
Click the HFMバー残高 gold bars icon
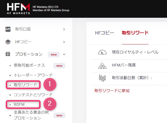pos(102,65)
